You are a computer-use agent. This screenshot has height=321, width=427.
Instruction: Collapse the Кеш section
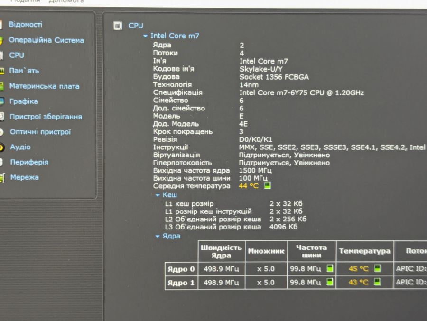pyautogui.click(x=158, y=195)
